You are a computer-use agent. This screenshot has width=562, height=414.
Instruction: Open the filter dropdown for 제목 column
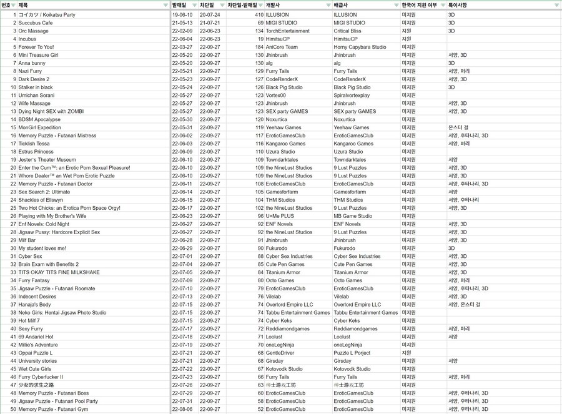click(165, 5)
